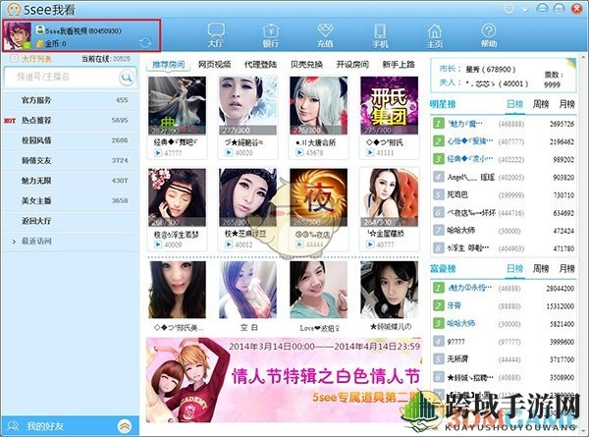Open 魅力无限 channel category
The height and width of the screenshot is (437, 589).
tap(71, 181)
